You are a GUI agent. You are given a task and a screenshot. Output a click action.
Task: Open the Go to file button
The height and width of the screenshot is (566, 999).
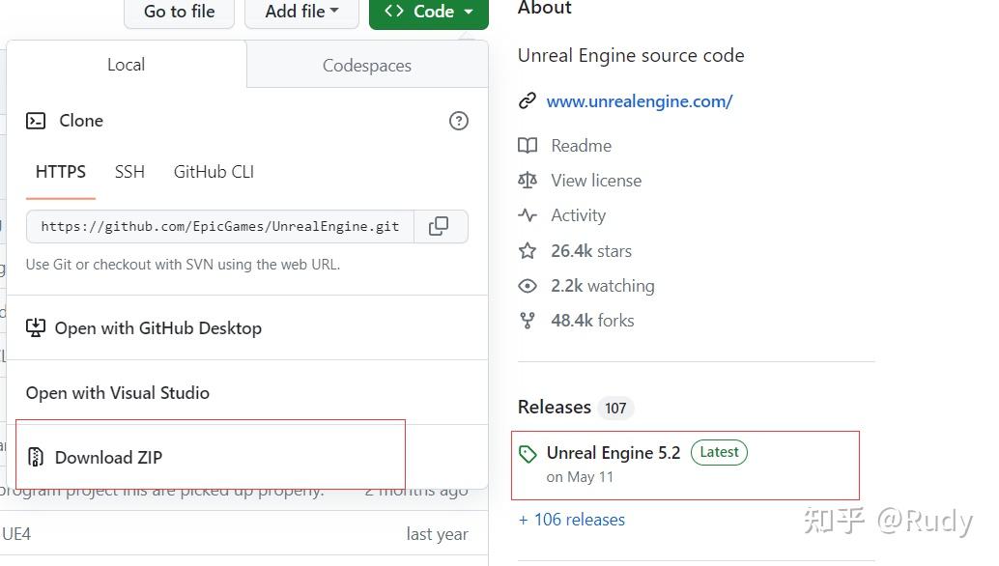coord(179,12)
